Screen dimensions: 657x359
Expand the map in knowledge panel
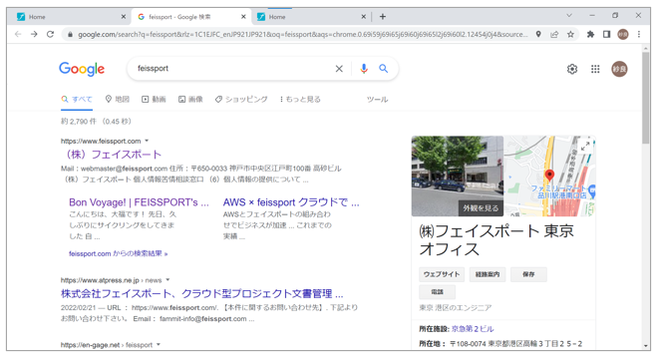tap(585, 146)
